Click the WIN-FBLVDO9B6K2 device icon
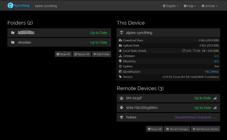The width and height of the screenshot is (227, 140). pos(121,108)
